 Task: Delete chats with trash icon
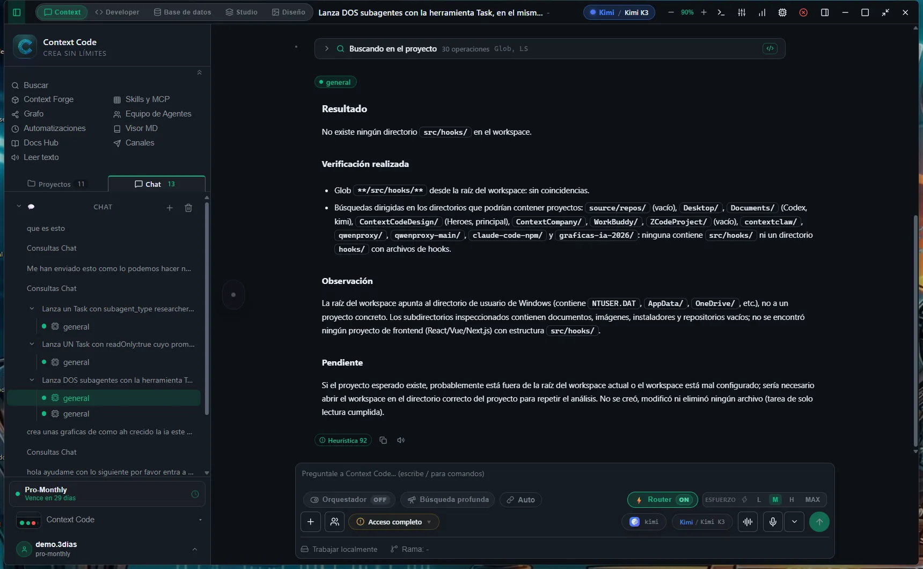click(x=188, y=208)
